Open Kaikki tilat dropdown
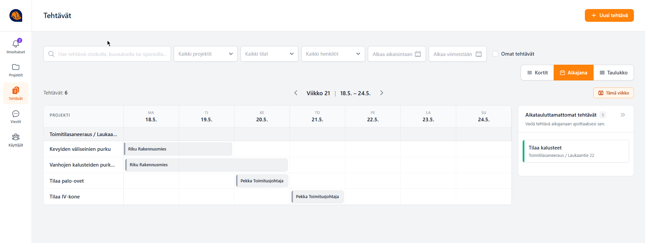Image resolution: width=645 pixels, height=243 pixels. point(269,54)
